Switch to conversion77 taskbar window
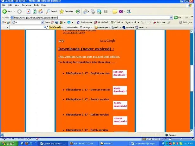The width and height of the screenshot is (195, 146). [x=145, y=144]
